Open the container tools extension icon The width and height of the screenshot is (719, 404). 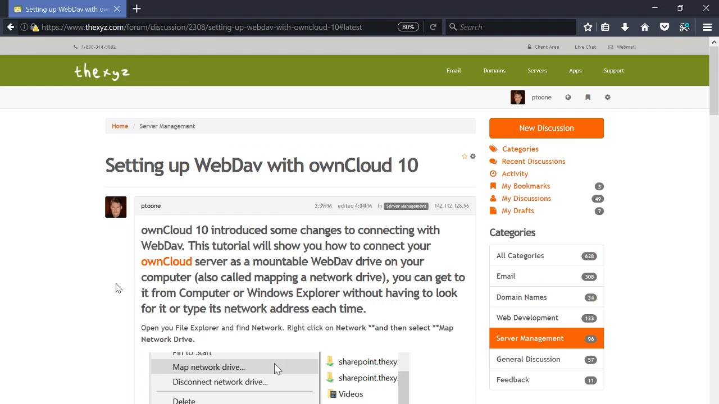pos(684,27)
